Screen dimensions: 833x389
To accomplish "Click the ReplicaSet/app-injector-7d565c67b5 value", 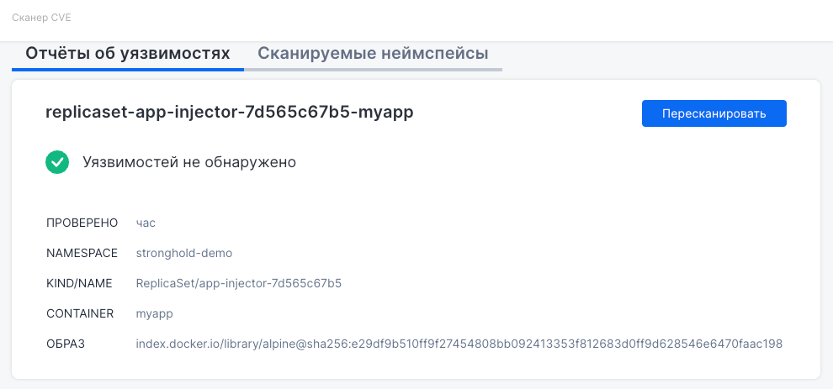I will [x=238, y=283].
